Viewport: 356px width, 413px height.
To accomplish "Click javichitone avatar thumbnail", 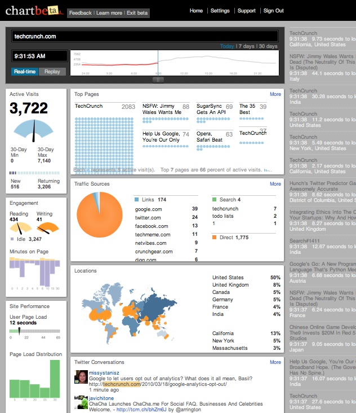I will [81, 402].
